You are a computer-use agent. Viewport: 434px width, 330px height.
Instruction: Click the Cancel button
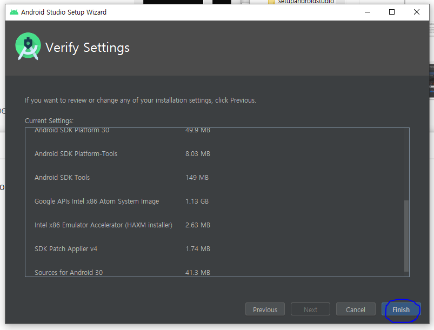356,309
